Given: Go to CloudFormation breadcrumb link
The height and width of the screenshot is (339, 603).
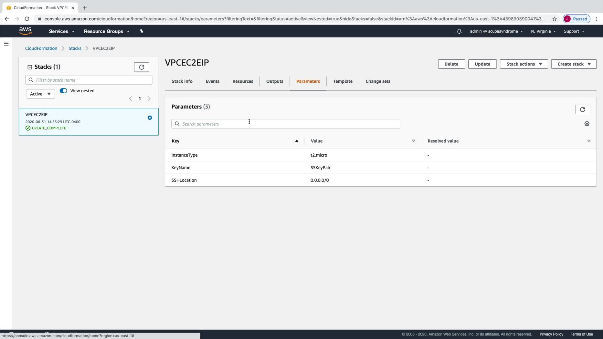Looking at the screenshot, I should click(x=41, y=48).
